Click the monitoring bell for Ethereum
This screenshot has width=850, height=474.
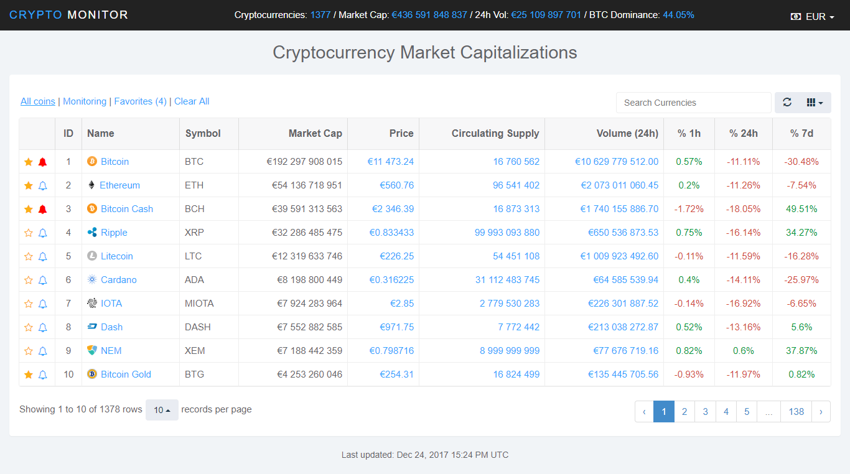(42, 185)
